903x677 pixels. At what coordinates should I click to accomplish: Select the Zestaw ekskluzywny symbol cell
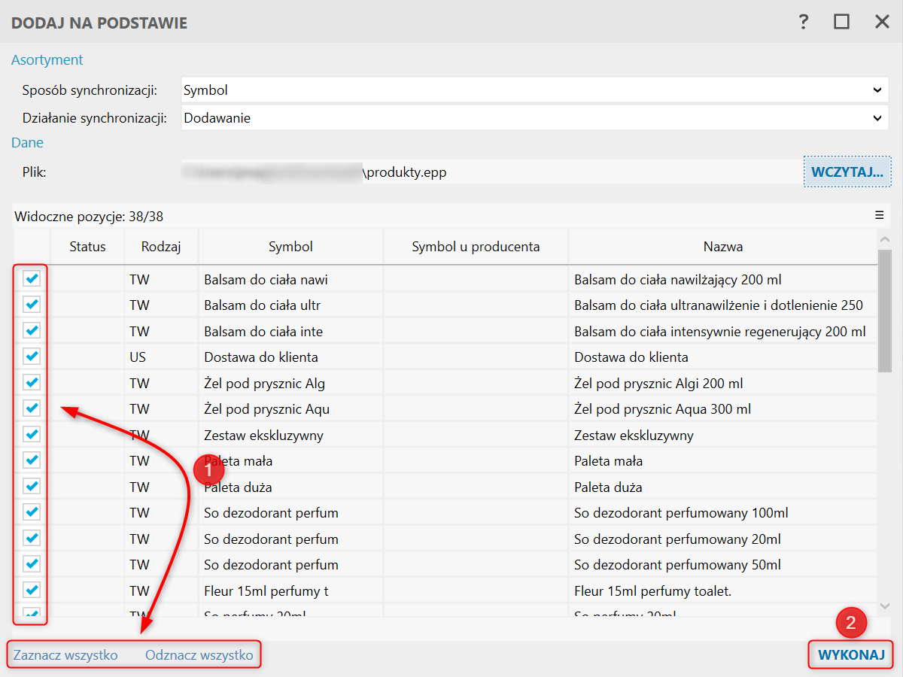290,436
